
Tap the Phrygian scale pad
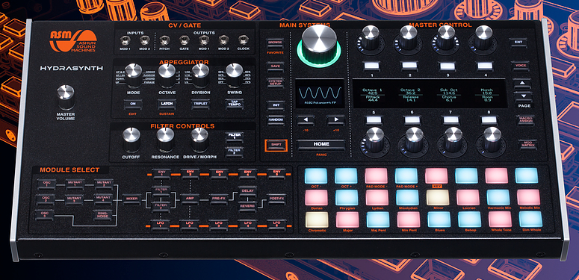click(x=347, y=198)
